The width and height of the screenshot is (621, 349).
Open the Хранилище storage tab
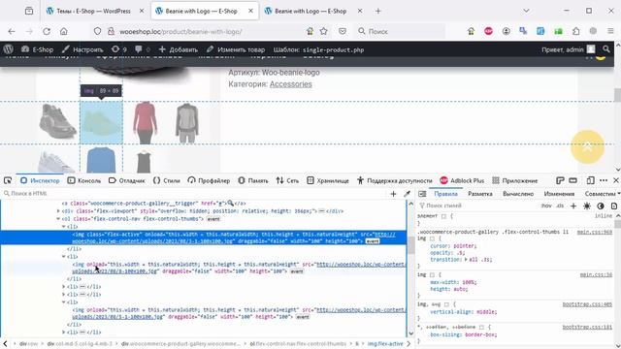coord(328,180)
